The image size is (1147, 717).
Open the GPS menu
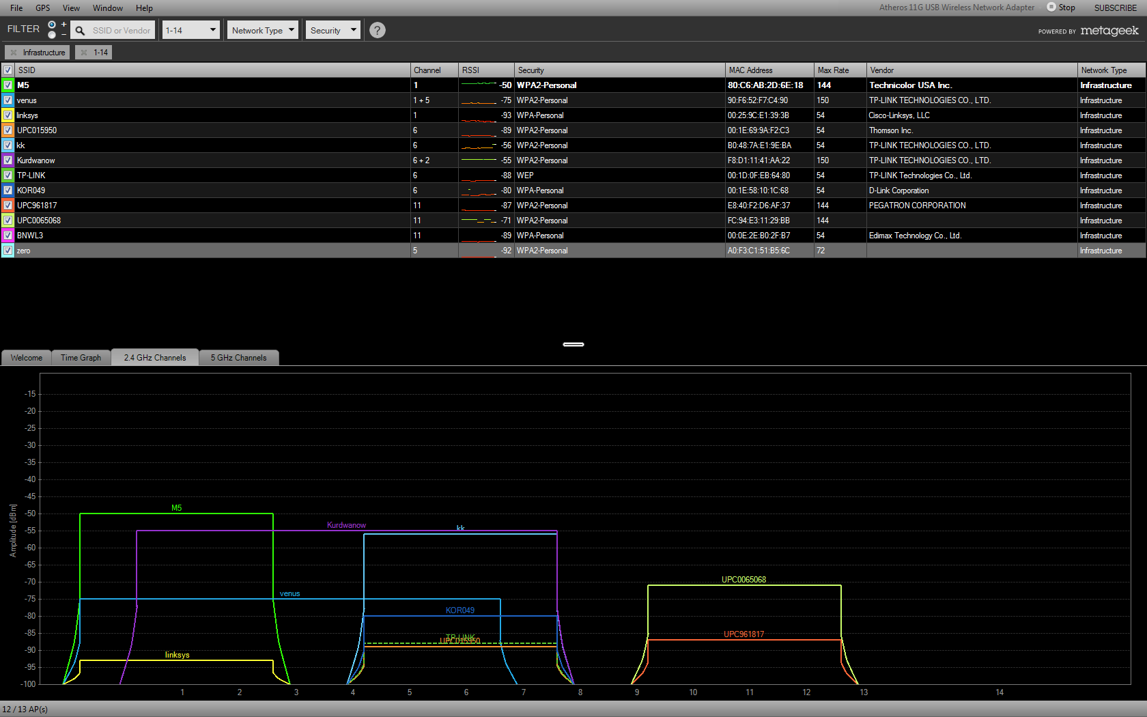click(x=43, y=8)
